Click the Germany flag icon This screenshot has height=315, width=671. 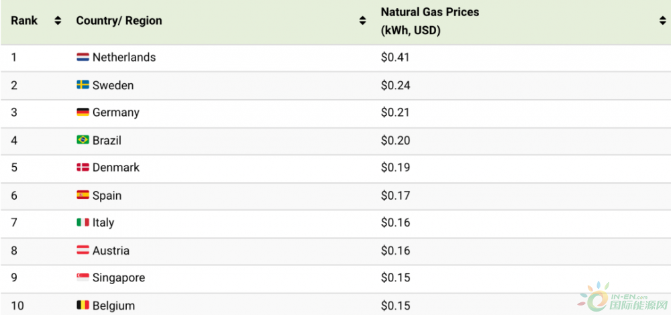coord(83,112)
